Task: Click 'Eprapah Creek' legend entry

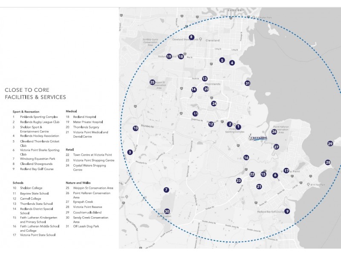Action: [83, 202]
